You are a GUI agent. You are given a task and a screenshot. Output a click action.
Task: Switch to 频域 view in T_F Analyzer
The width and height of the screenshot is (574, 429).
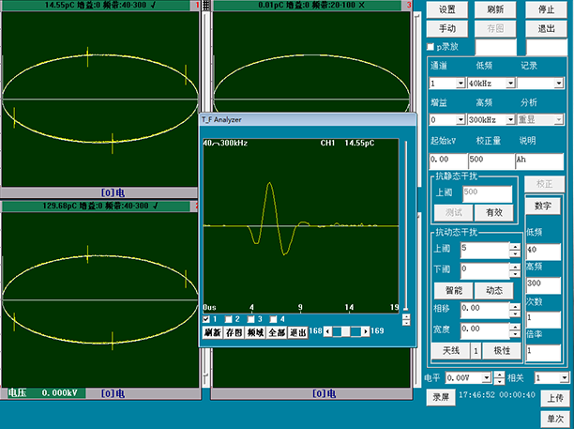pos(255,331)
